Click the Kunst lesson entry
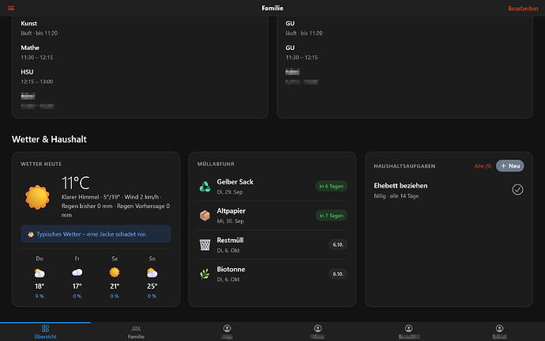The height and width of the screenshot is (341, 545). 39,28
